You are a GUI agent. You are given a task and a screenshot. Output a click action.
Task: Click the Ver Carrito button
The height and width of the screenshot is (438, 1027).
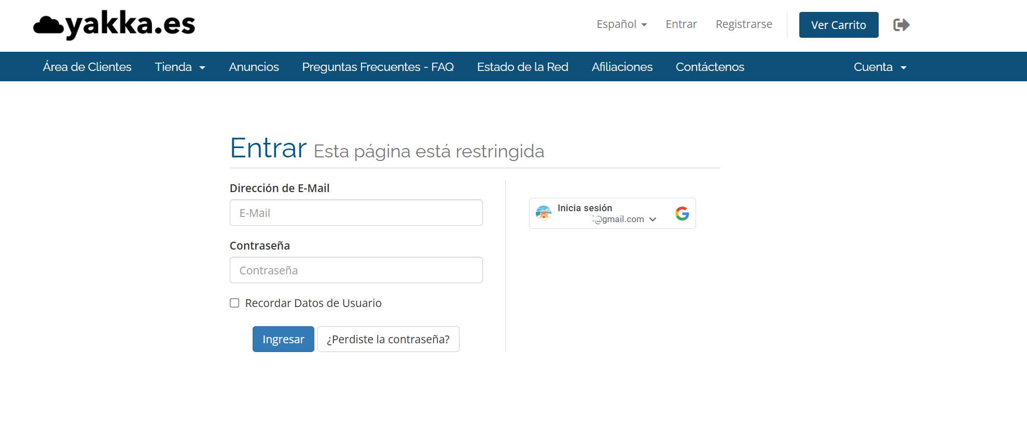pos(838,25)
